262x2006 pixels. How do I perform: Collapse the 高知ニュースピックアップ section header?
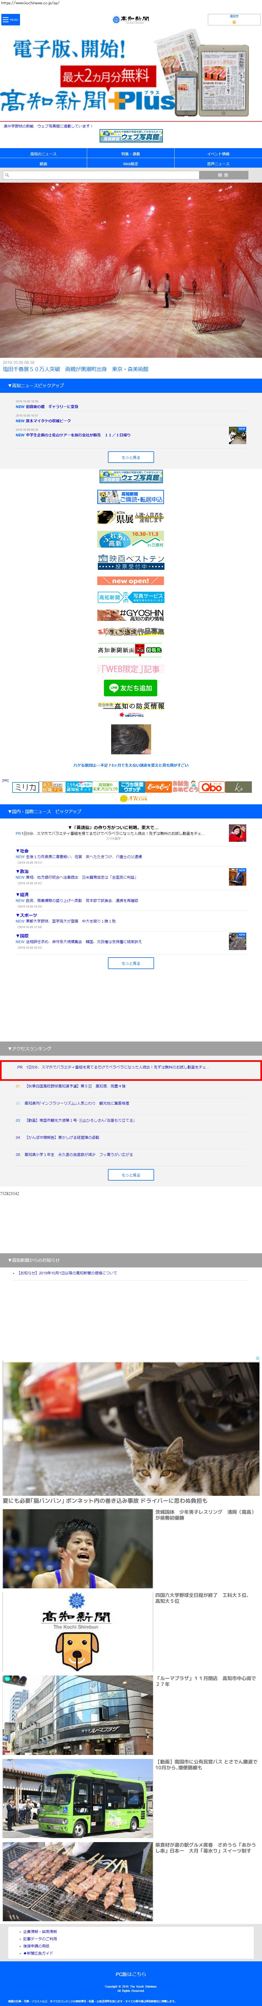click(x=131, y=386)
